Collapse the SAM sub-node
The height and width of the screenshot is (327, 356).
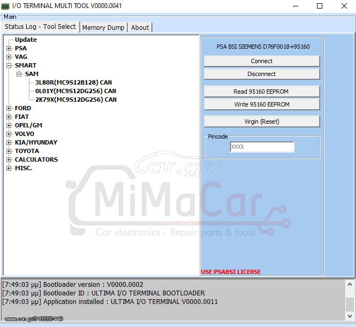(19, 74)
